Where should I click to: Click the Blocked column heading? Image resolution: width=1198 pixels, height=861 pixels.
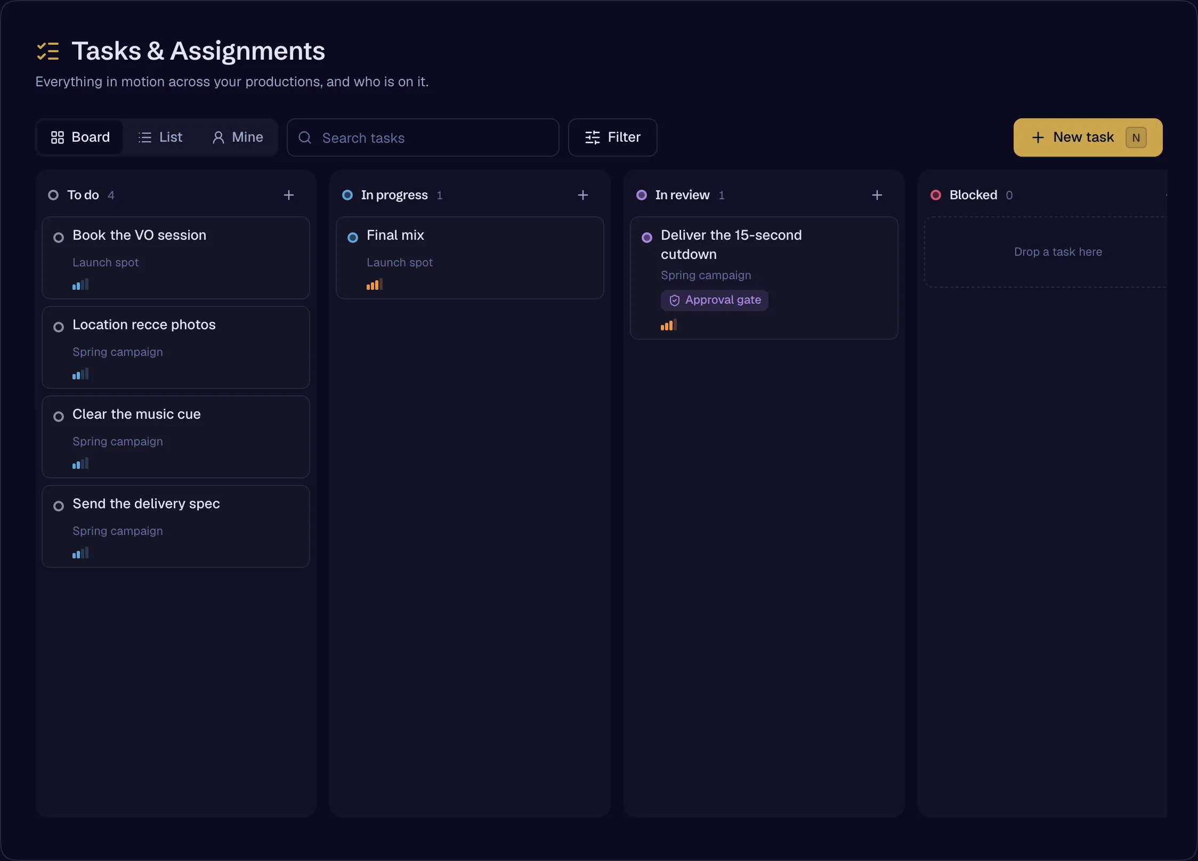973,195
